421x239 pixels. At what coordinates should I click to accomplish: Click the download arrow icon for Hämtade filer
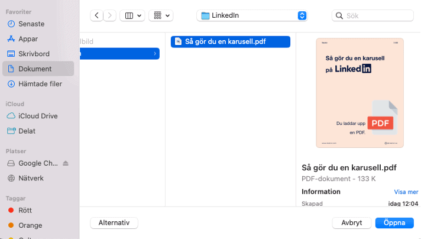(x=11, y=84)
